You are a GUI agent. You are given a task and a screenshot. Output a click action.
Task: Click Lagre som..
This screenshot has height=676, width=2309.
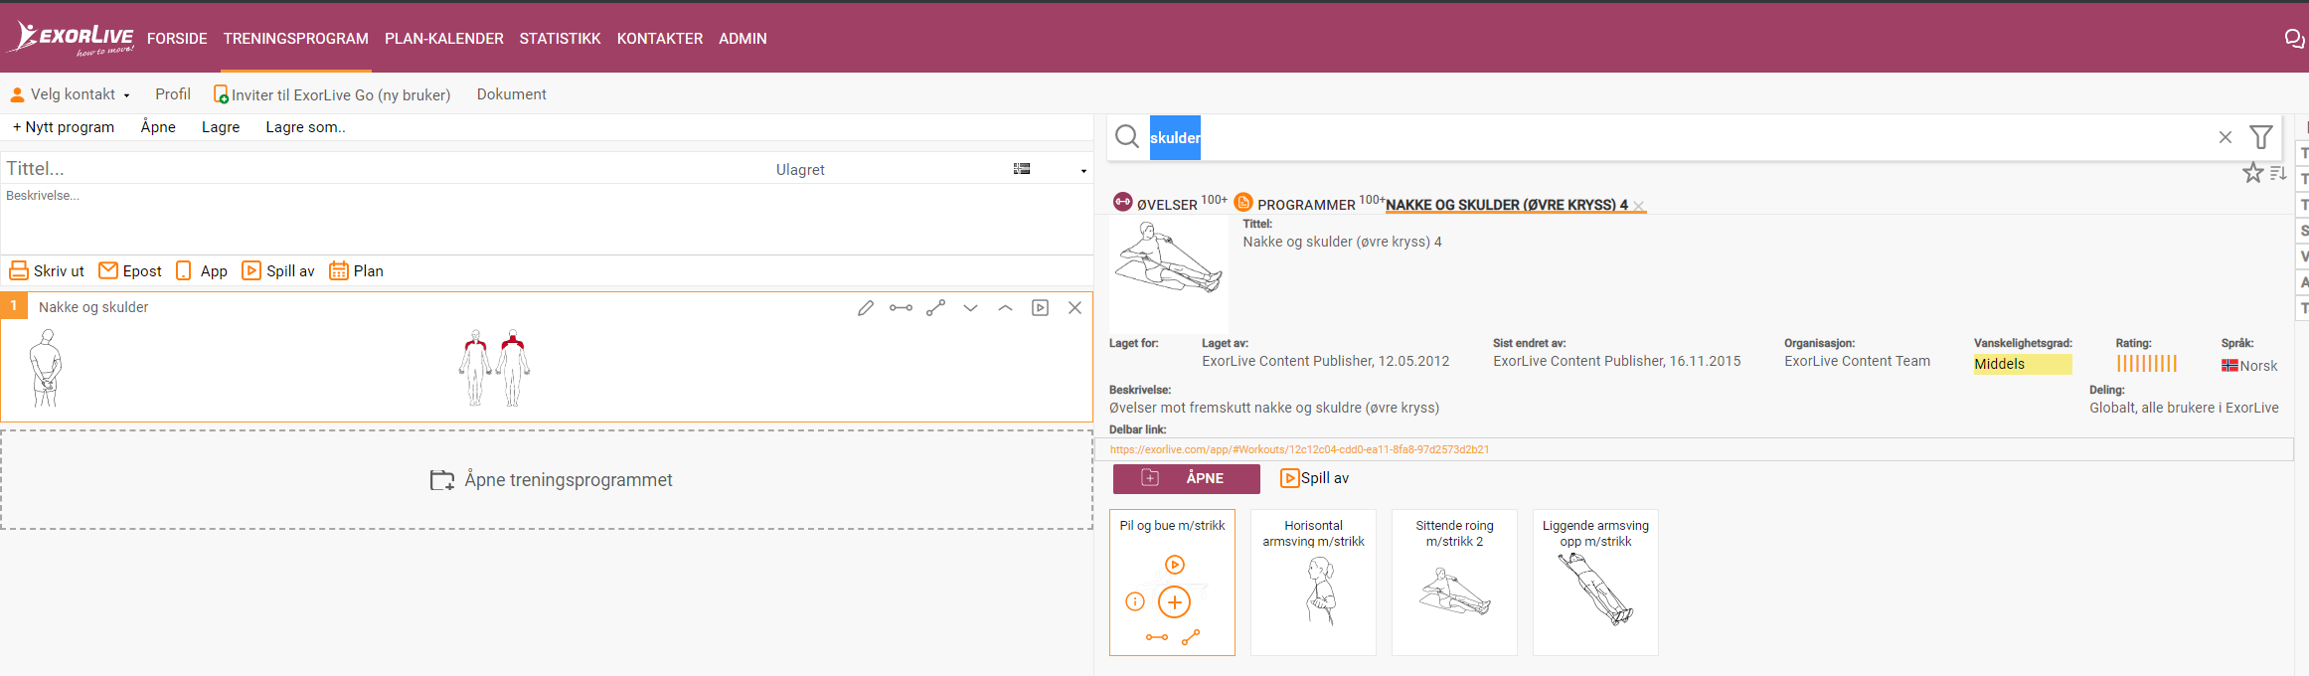(x=305, y=127)
